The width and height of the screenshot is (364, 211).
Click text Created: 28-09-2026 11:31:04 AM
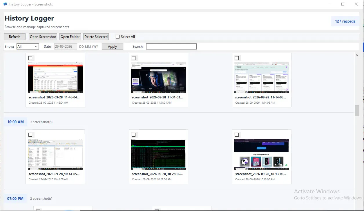[x=152, y=103]
